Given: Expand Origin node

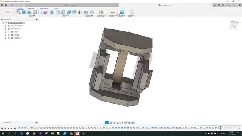Looking at the screenshot, I should (x=6, y=32).
